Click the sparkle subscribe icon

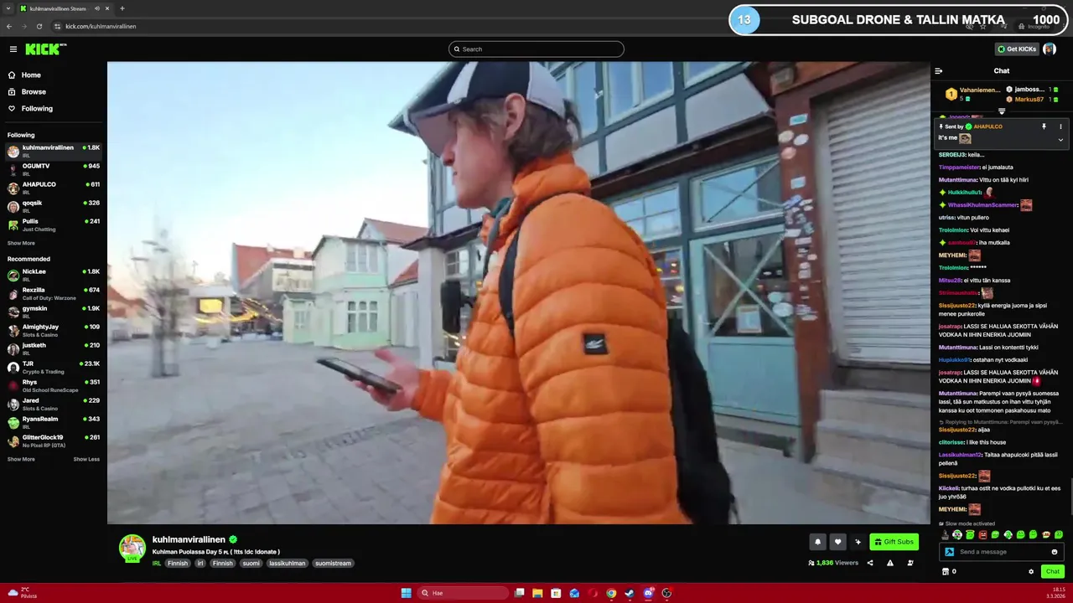[x=858, y=542]
